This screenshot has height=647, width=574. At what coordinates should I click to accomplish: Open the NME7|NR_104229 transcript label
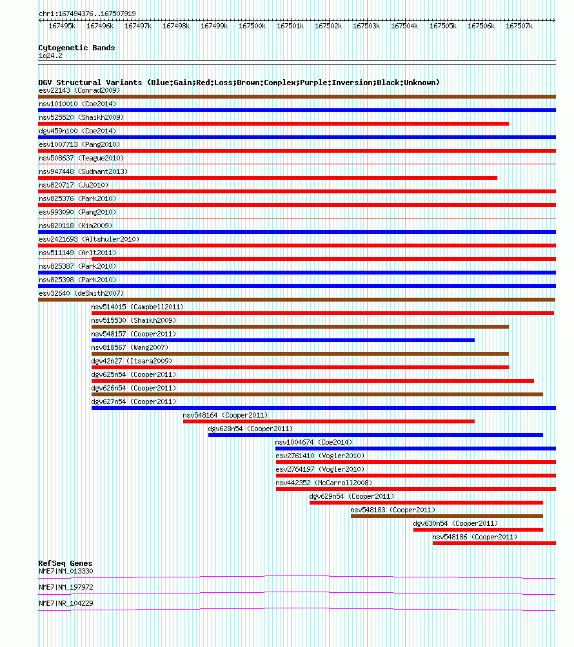click(x=66, y=604)
